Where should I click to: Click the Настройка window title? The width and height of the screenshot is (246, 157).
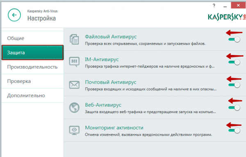41,18
